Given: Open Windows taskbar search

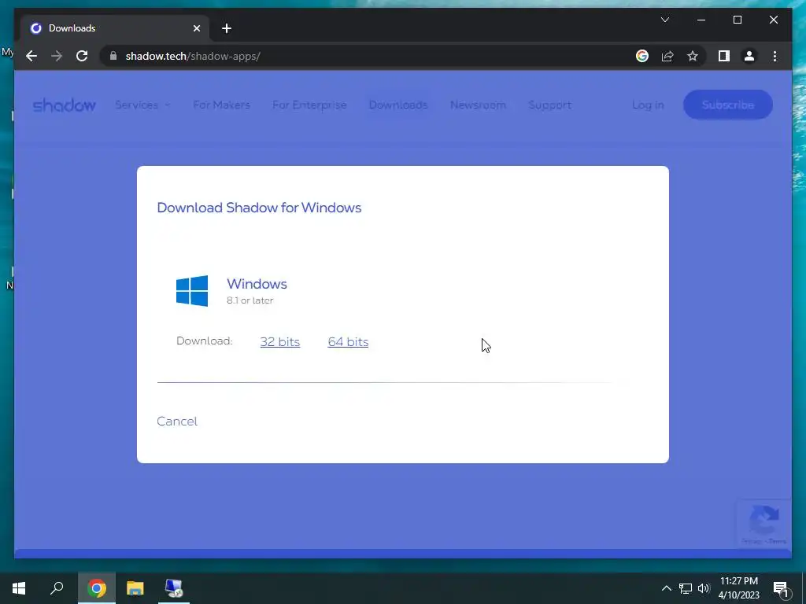Looking at the screenshot, I should 57,588.
